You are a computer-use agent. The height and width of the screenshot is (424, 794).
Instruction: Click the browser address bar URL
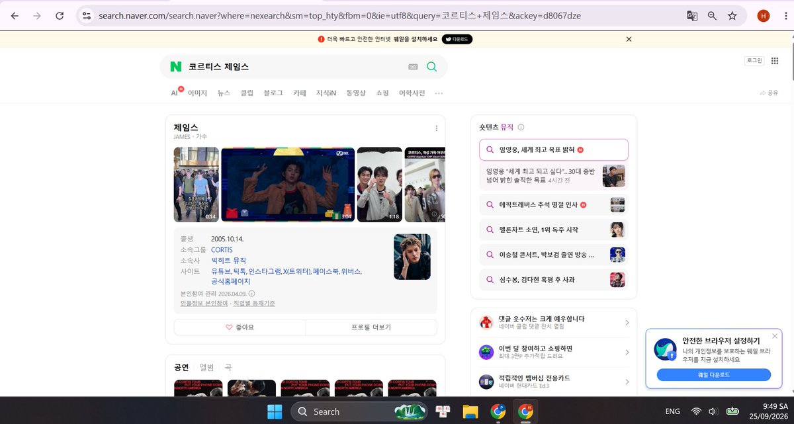coord(340,15)
